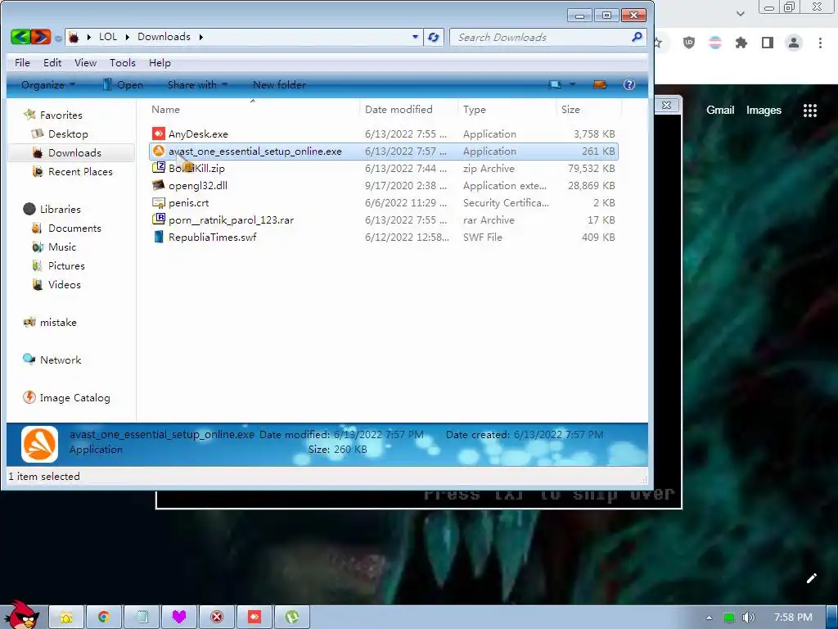Toggle the preview pane icon in toolbar
The width and height of the screenshot is (838, 629).
point(600,84)
